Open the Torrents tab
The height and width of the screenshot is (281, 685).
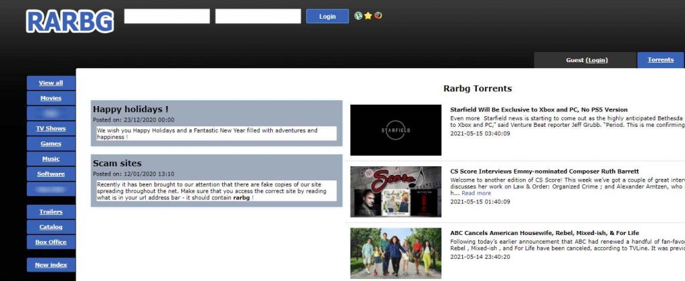[x=660, y=60]
